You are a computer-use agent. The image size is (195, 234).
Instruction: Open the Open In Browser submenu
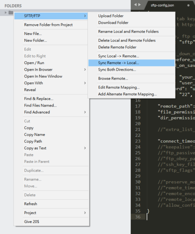[51, 70]
